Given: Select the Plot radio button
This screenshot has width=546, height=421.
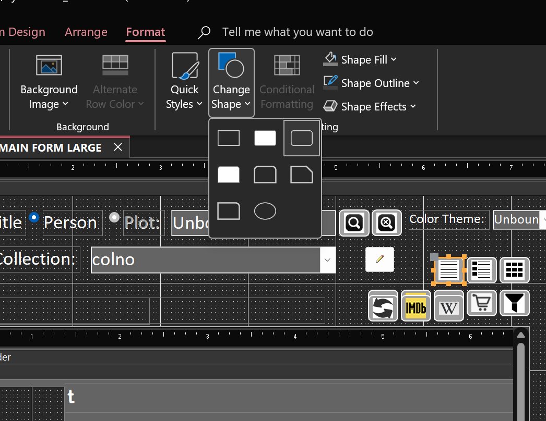Looking at the screenshot, I should [114, 217].
